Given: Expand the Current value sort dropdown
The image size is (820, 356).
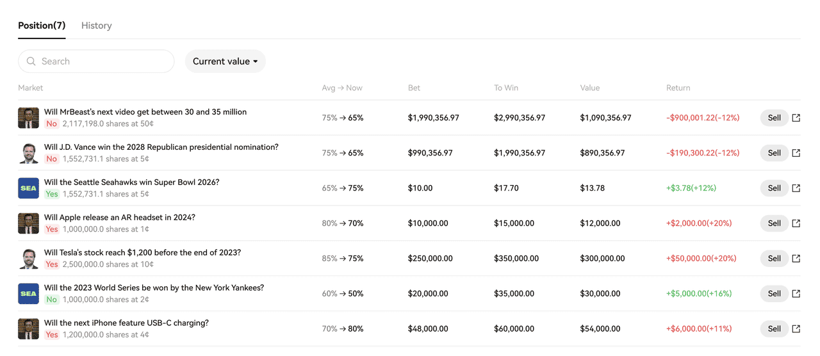Looking at the screenshot, I should click(x=225, y=61).
